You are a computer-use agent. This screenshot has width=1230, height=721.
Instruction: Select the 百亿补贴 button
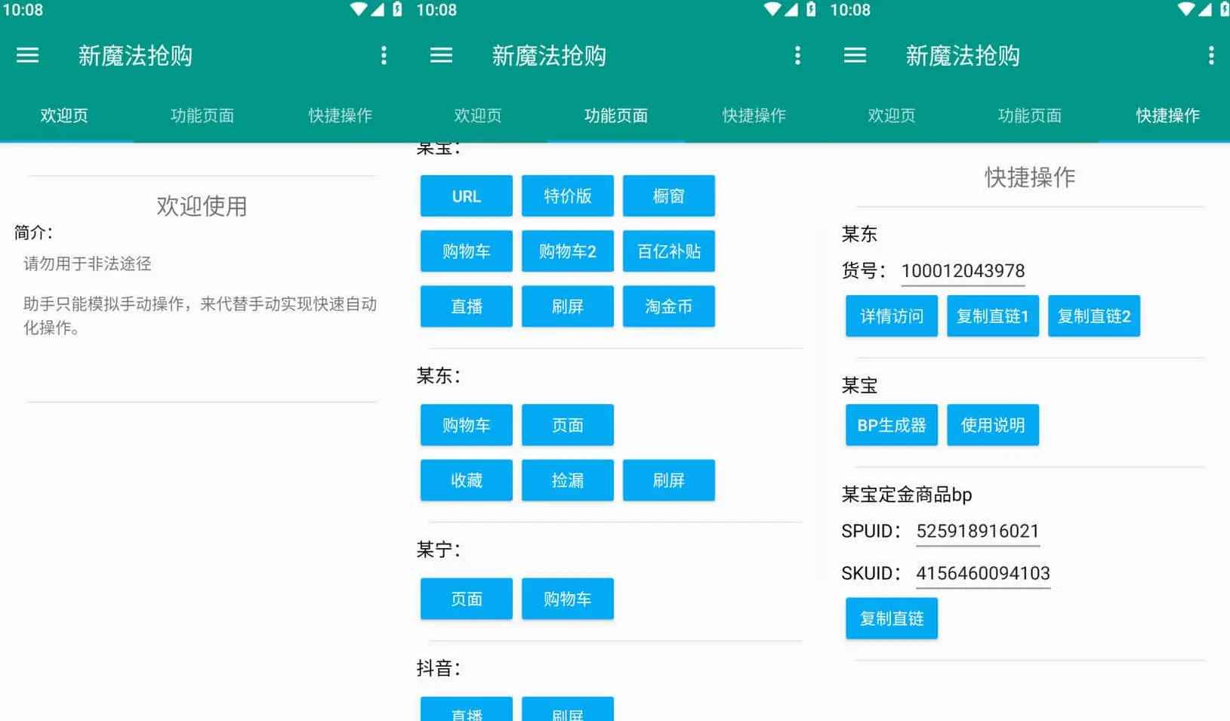click(x=669, y=251)
